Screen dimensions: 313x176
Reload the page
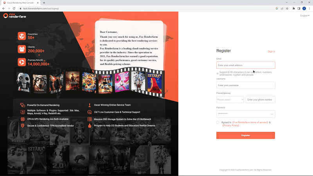tap(14, 8)
